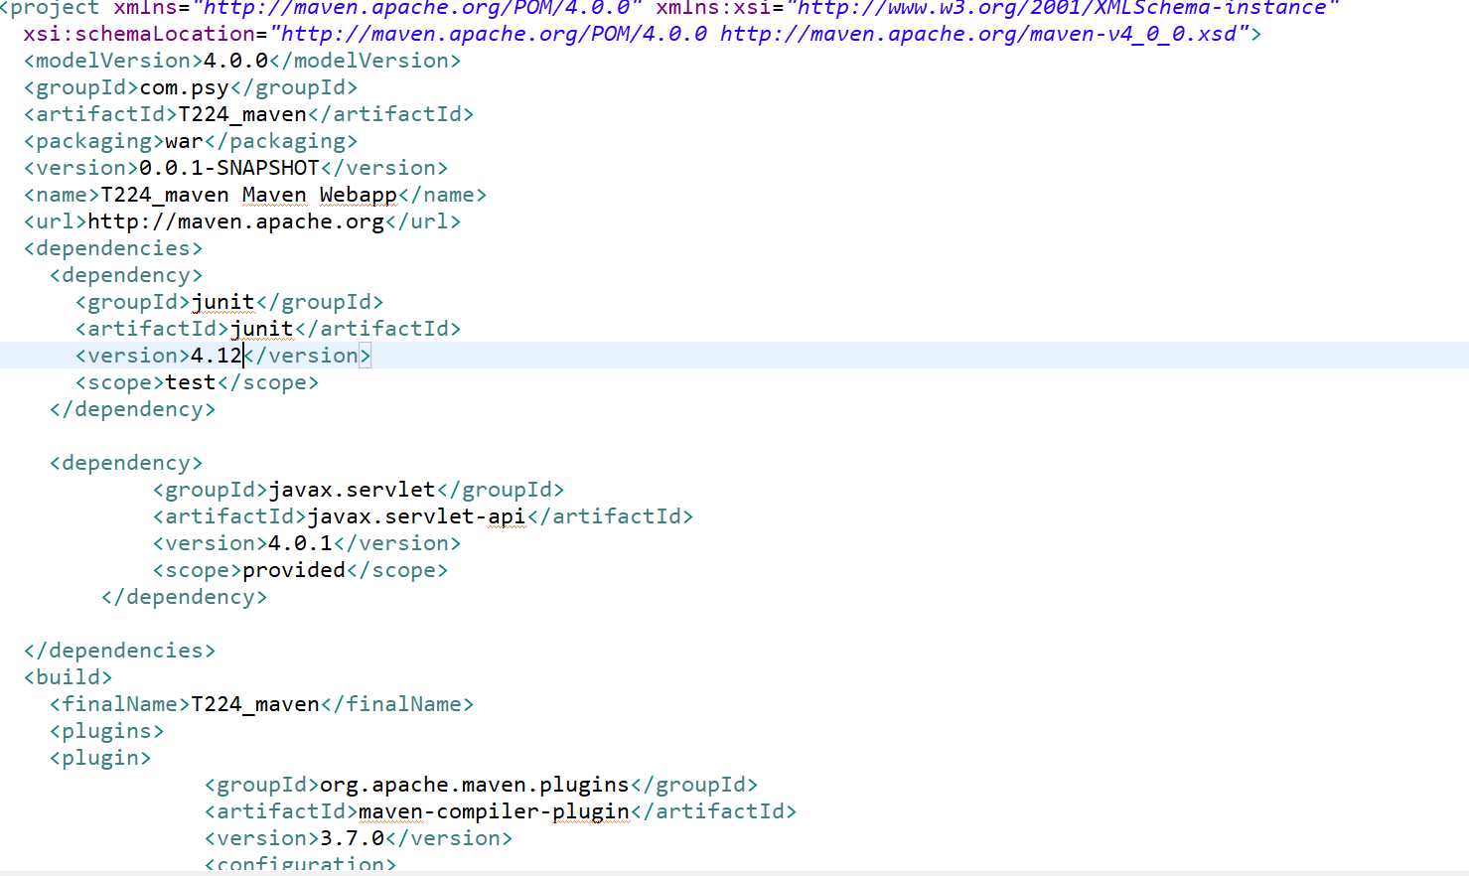Click the maven-compiler-plugin artifactId value
The height and width of the screenshot is (876, 1469).
tap(494, 811)
